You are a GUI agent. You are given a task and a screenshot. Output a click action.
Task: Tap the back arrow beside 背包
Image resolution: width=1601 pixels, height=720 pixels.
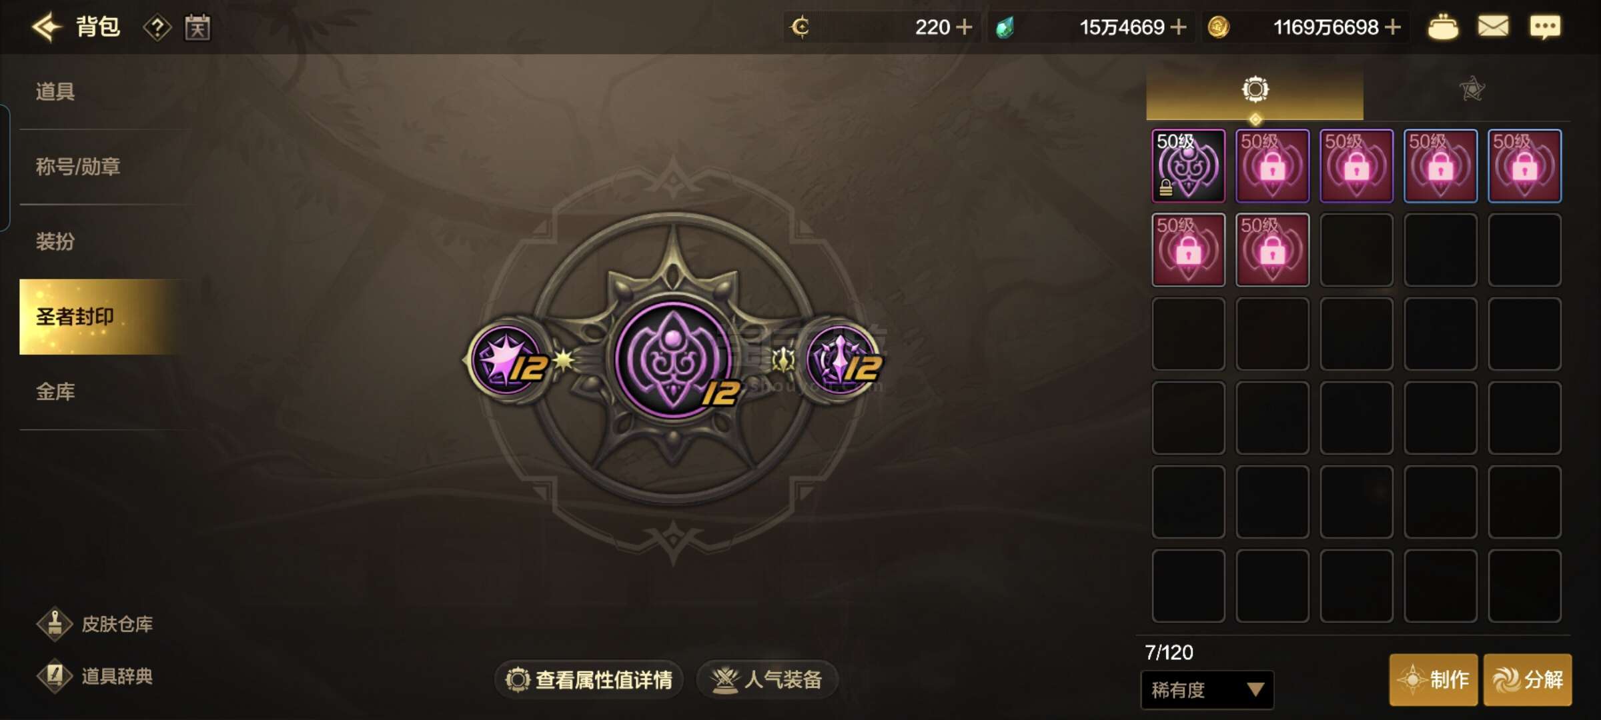coord(46,27)
